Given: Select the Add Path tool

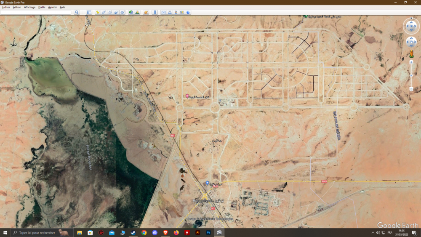Looking at the screenshot, I should [x=110, y=12].
